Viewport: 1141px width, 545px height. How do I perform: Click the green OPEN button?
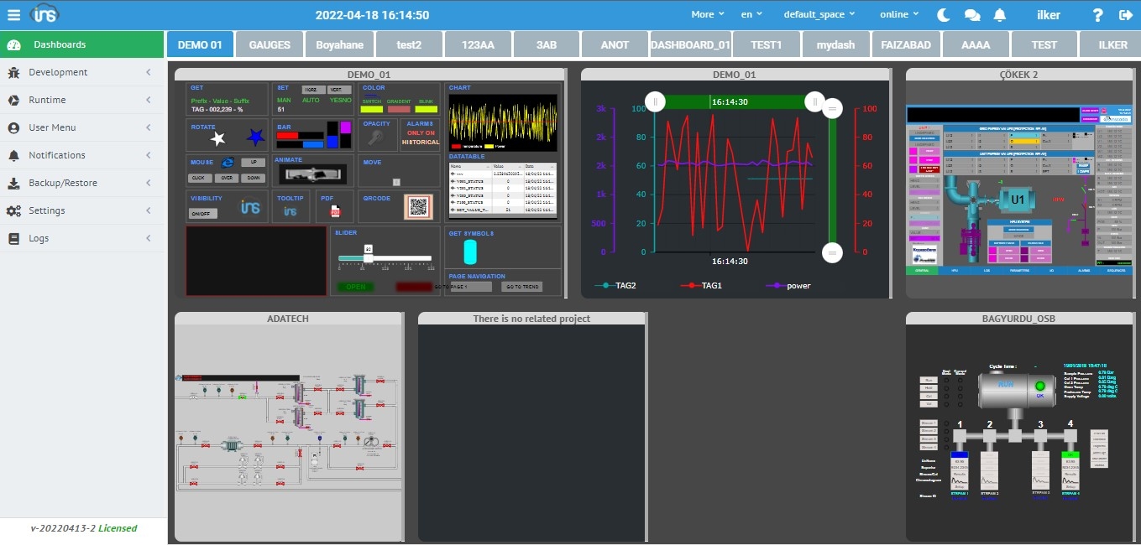click(x=355, y=287)
